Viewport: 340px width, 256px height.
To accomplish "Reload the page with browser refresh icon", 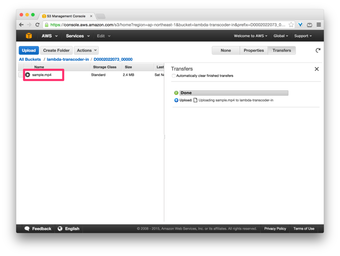I will coord(37,25).
